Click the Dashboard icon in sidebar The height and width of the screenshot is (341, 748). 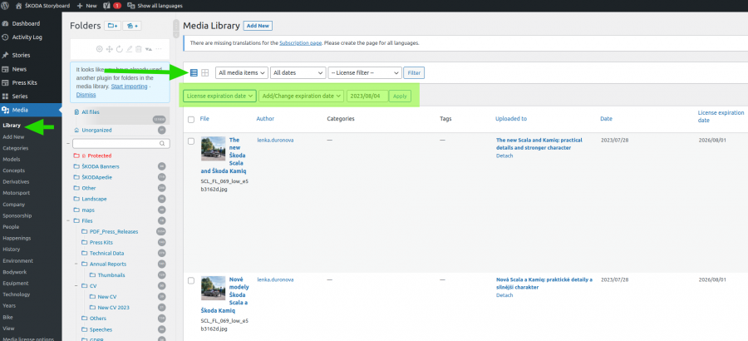pos(5,23)
